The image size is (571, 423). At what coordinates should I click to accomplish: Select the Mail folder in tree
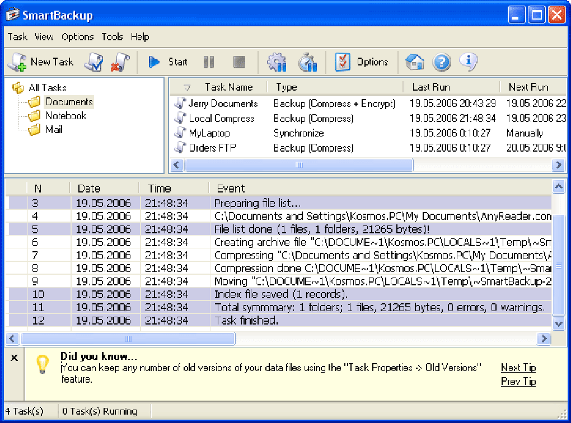54,130
